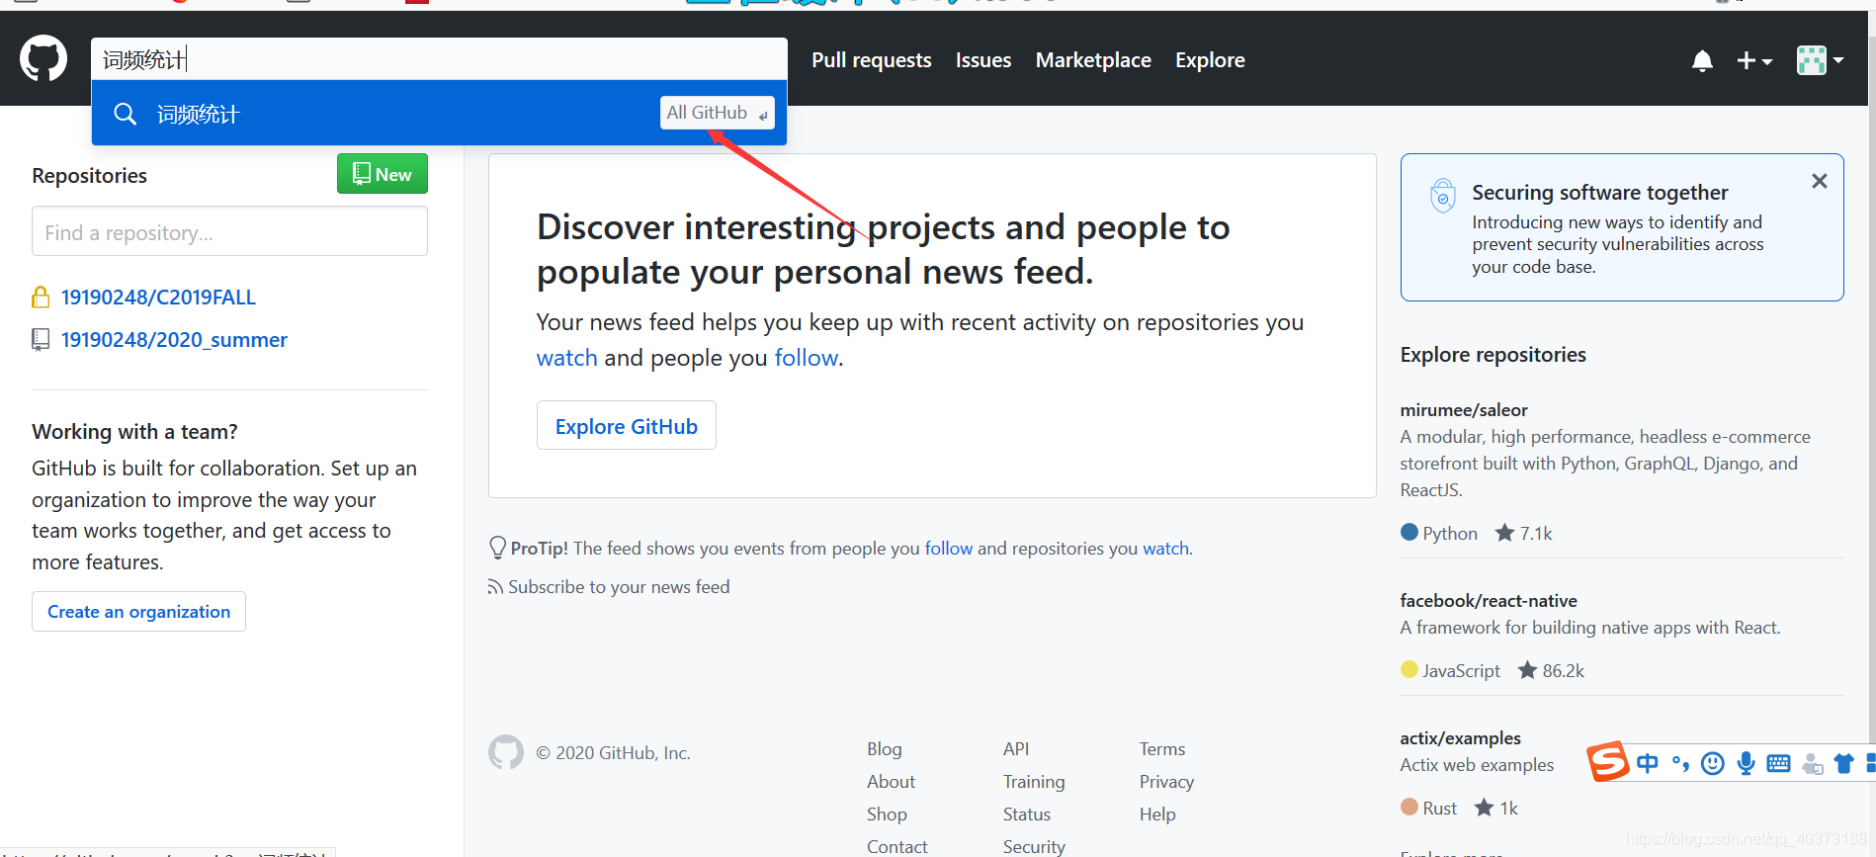Open the Help footer link
Image resolution: width=1876 pixels, height=857 pixels.
(1157, 814)
